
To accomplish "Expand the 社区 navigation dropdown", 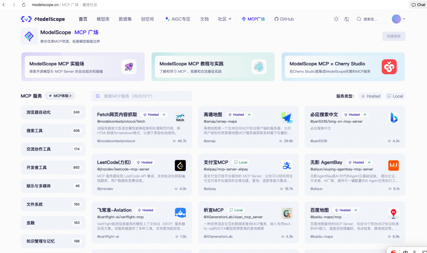I will click(224, 19).
